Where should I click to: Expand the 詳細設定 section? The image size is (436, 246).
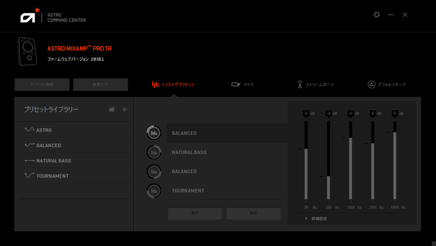316,219
